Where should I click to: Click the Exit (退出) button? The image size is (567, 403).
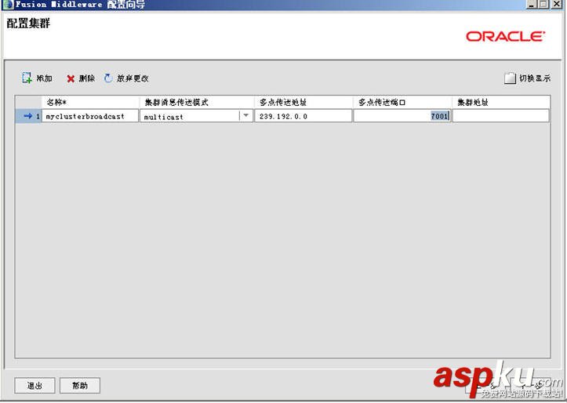(35, 385)
